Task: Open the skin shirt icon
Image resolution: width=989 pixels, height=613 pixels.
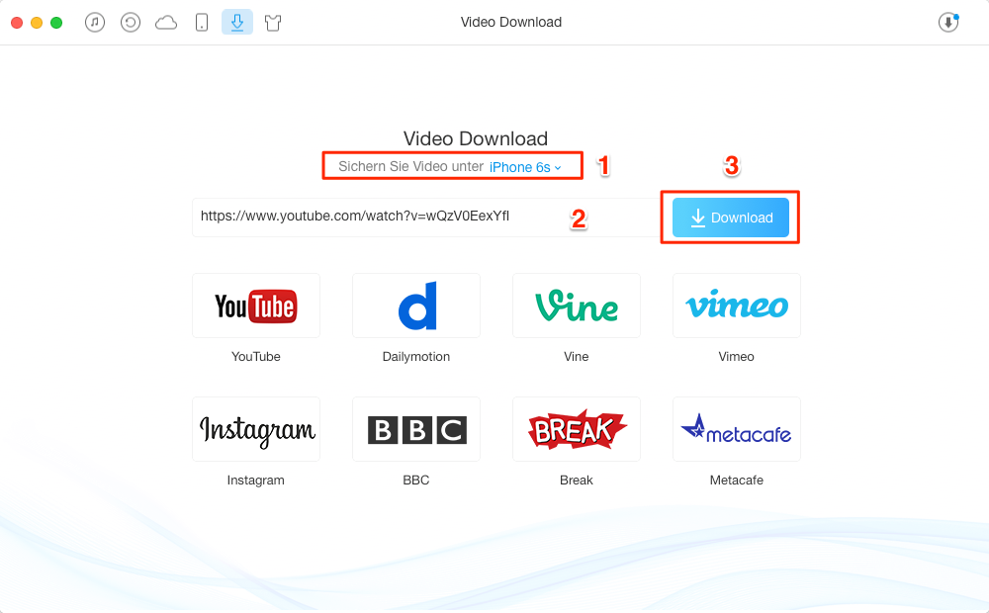Action: [273, 24]
